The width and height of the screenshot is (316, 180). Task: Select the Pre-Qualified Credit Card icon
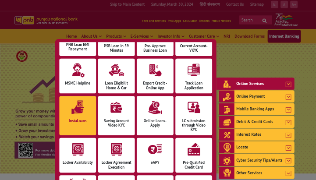[x=194, y=150]
